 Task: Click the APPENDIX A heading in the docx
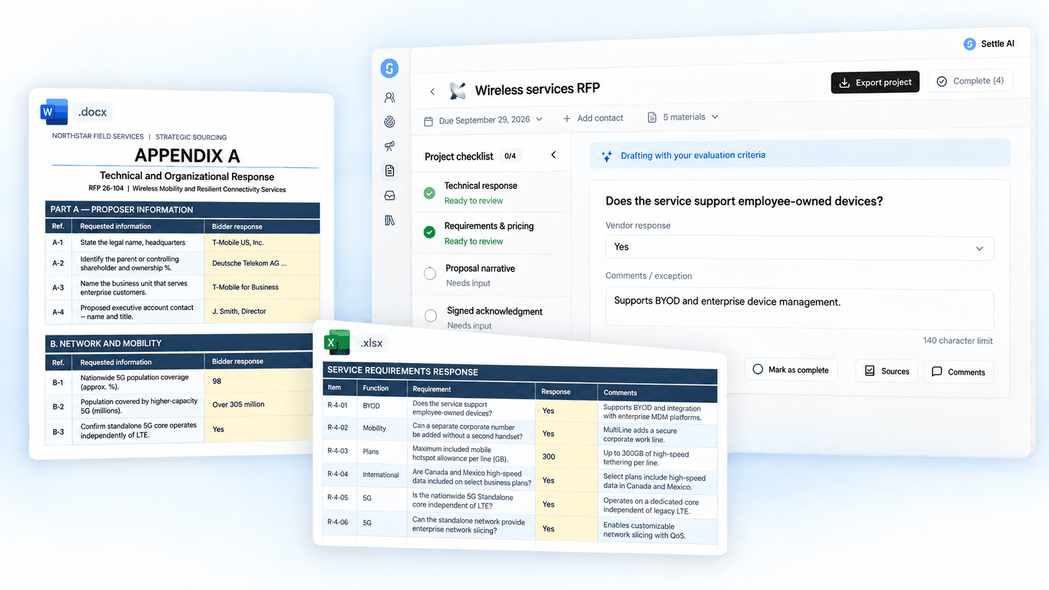[187, 155]
